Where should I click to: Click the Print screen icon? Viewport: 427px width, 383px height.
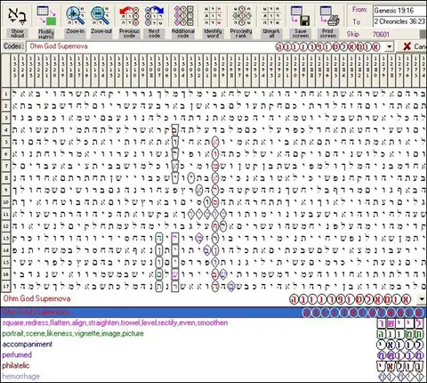tap(329, 16)
